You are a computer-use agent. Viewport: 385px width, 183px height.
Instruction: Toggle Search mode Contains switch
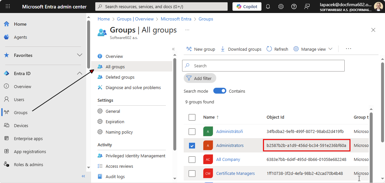[x=220, y=91]
